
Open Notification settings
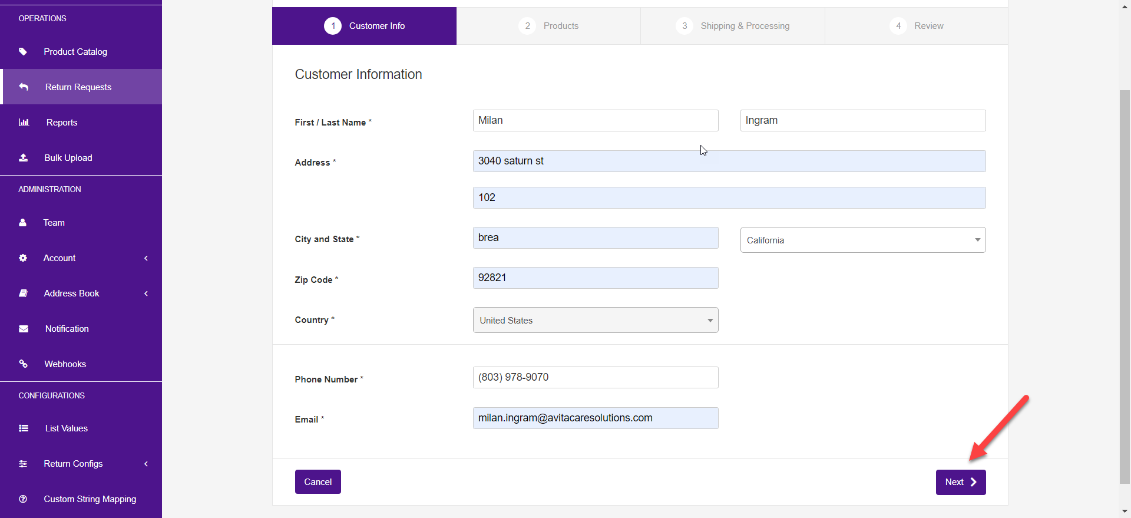tap(81, 329)
